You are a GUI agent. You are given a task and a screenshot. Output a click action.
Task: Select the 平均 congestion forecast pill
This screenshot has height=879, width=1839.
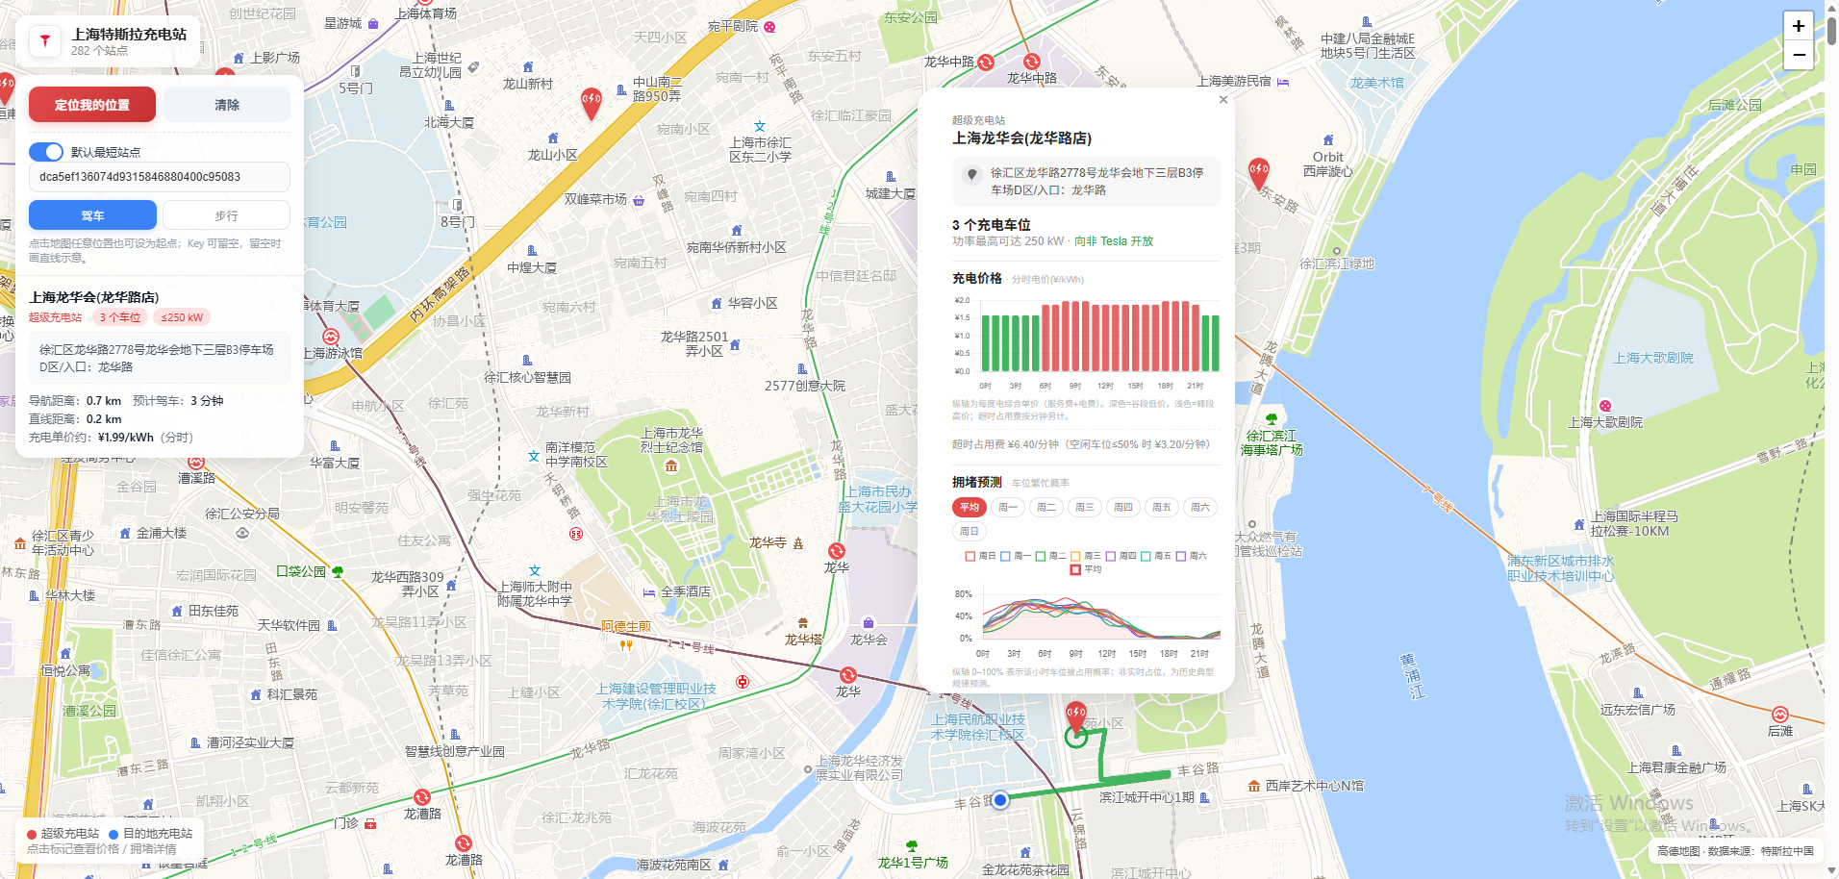(x=970, y=507)
